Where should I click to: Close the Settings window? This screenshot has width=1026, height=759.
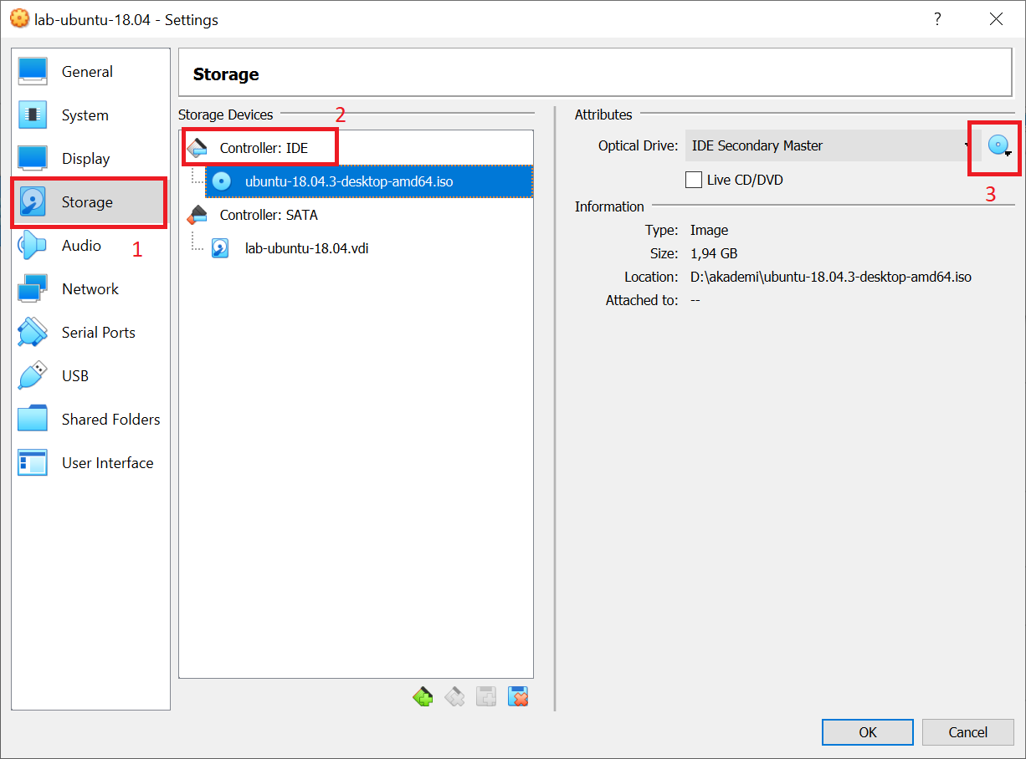996,19
